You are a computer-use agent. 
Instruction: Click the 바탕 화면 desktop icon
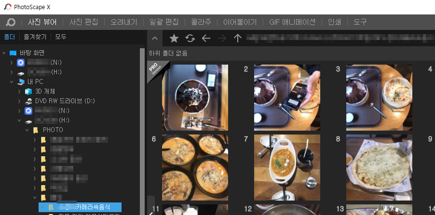(x=13, y=53)
